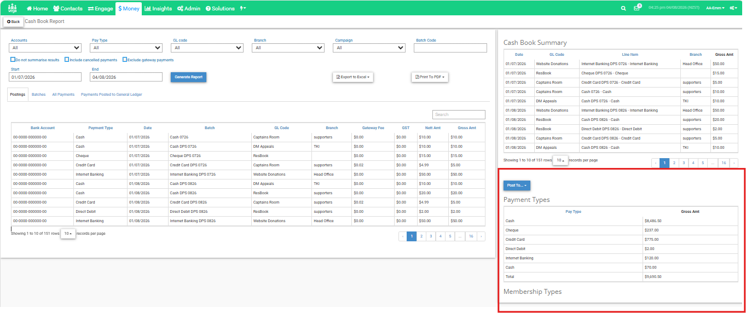
Task: Open the mail notifications icon
Action: 637,8
